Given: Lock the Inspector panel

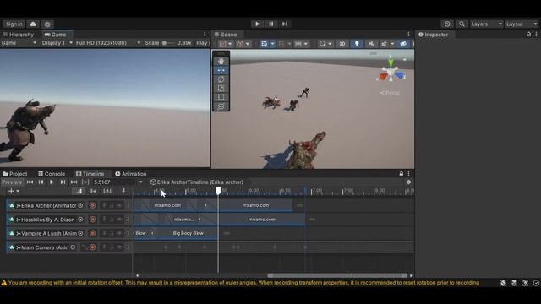Looking at the screenshot, I should tap(528, 35).
